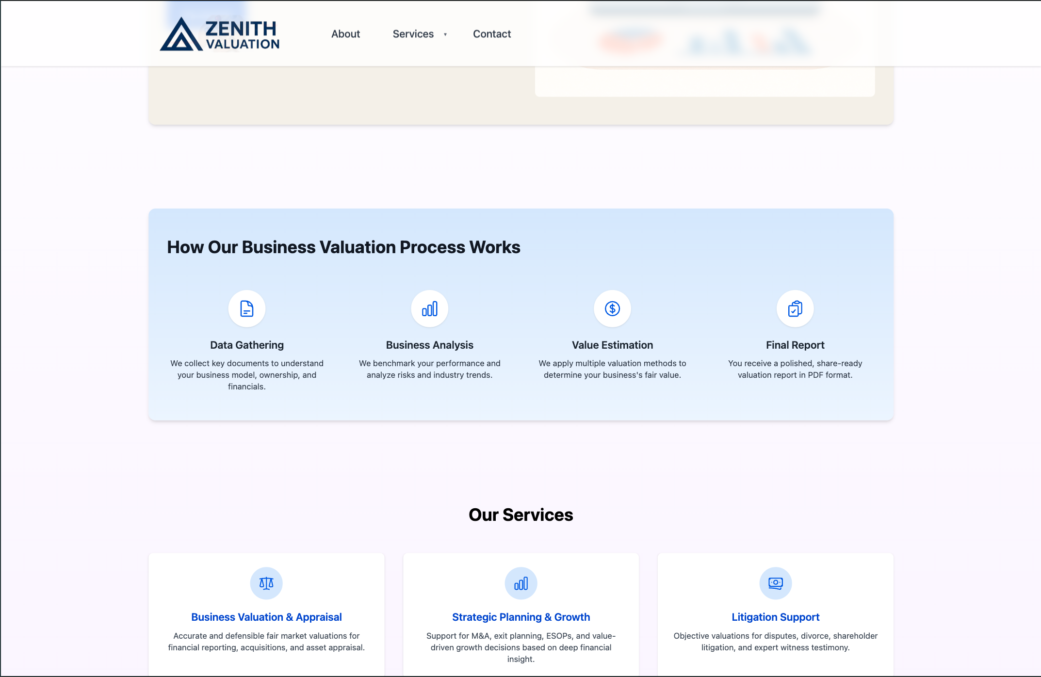Click text 'We apply multiple valuation methods to'
This screenshot has height=677, width=1041.
[612, 363]
